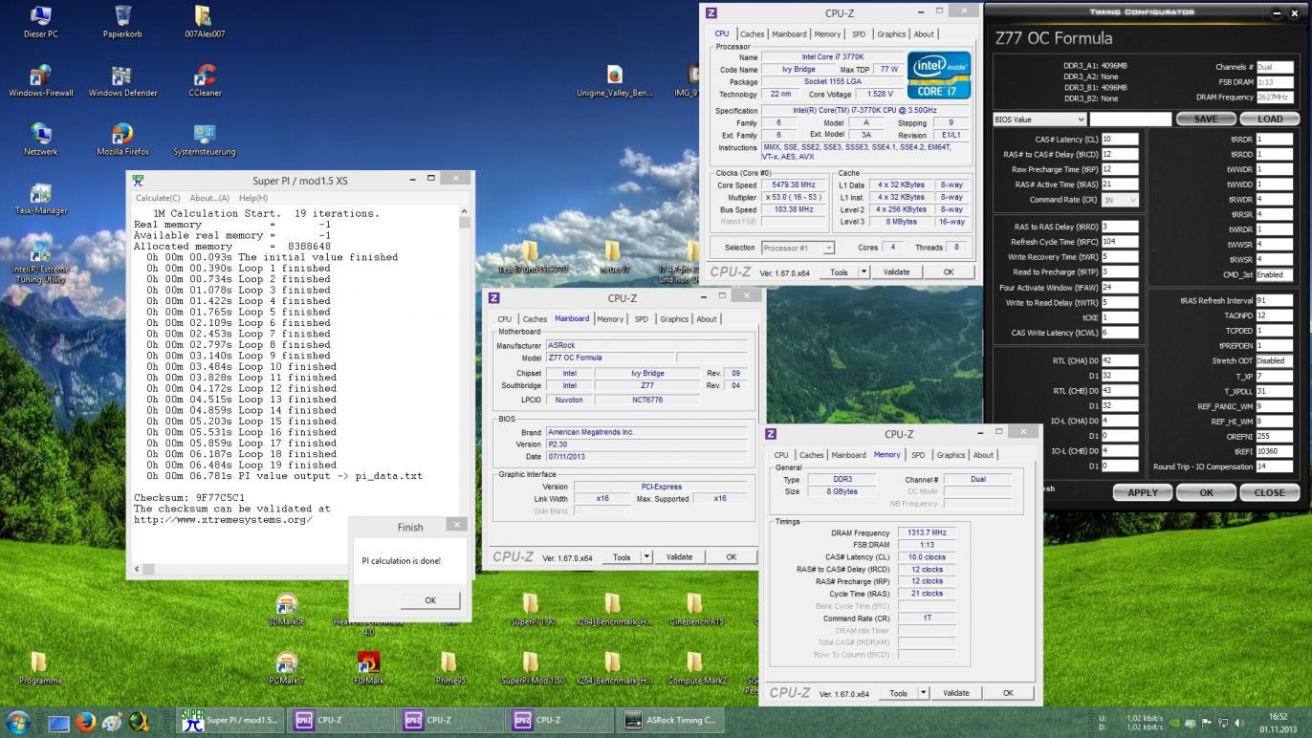Launch Mozilla Firefox desktop shortcut
1312x738 pixels.
tap(122, 140)
